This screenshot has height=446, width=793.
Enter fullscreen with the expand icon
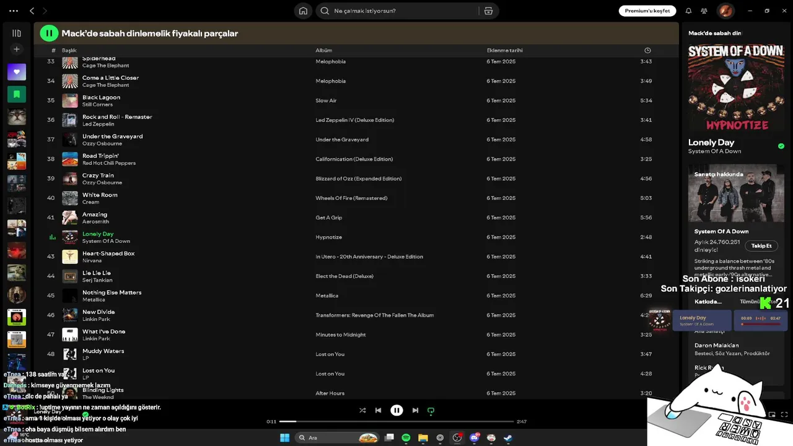tap(784, 414)
